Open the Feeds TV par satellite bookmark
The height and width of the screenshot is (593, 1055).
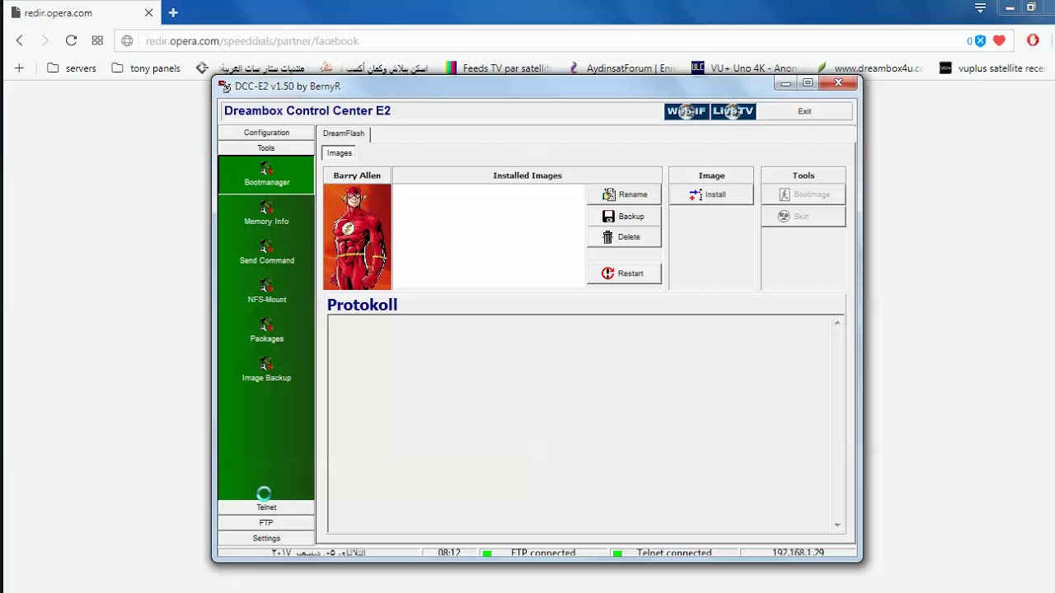[499, 68]
